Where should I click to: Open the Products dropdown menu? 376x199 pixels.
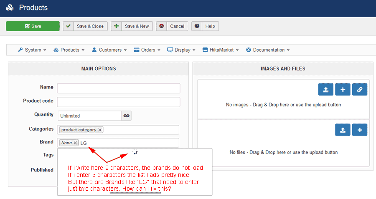69,50
